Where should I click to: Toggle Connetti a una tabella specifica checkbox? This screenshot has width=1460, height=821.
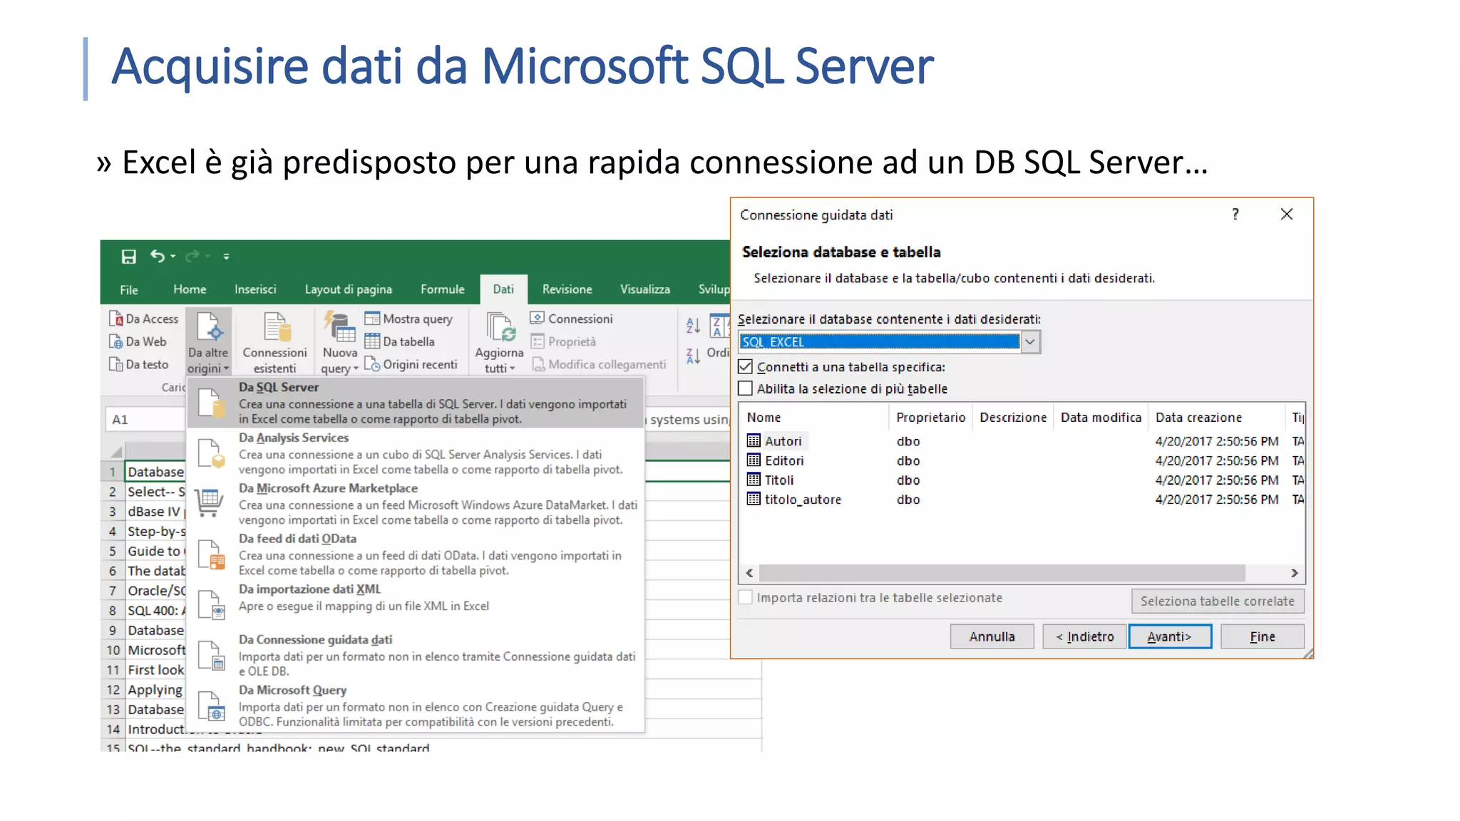(746, 367)
